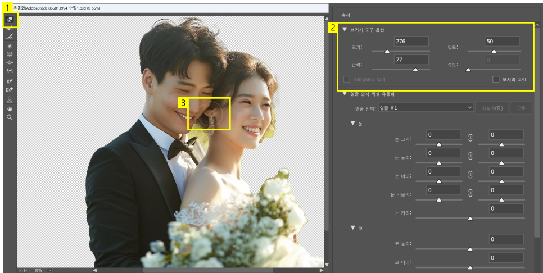Click the left 눈 높이 value field
This screenshot has width=543, height=273.
[444, 153]
